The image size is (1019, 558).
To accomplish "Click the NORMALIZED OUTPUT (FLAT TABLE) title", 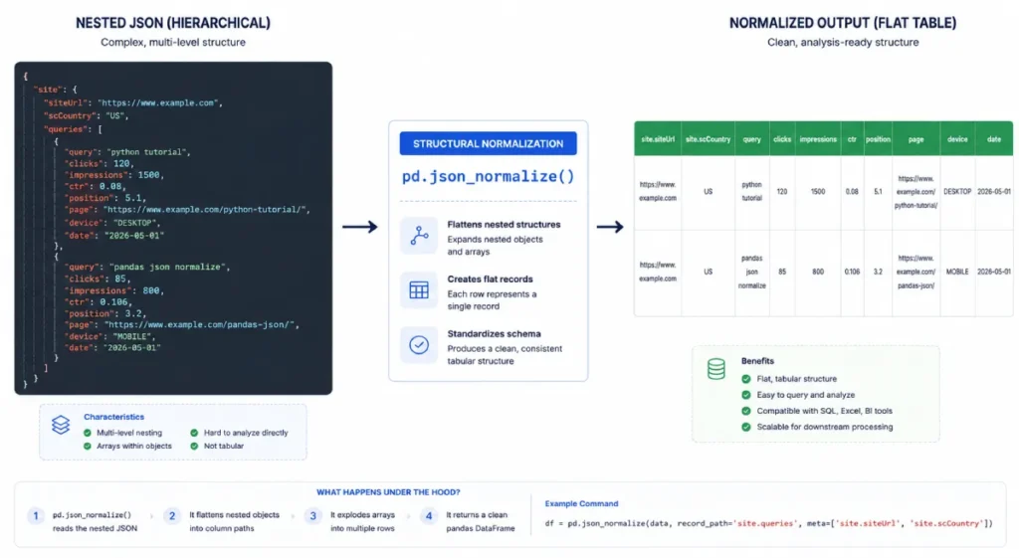I will click(x=843, y=23).
